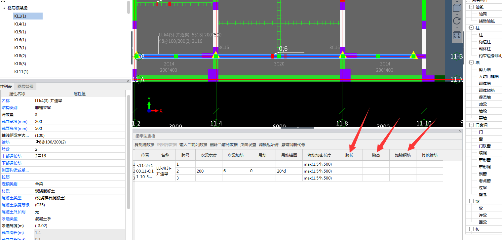Edit 下部通长筋 empty value field

[80, 163]
